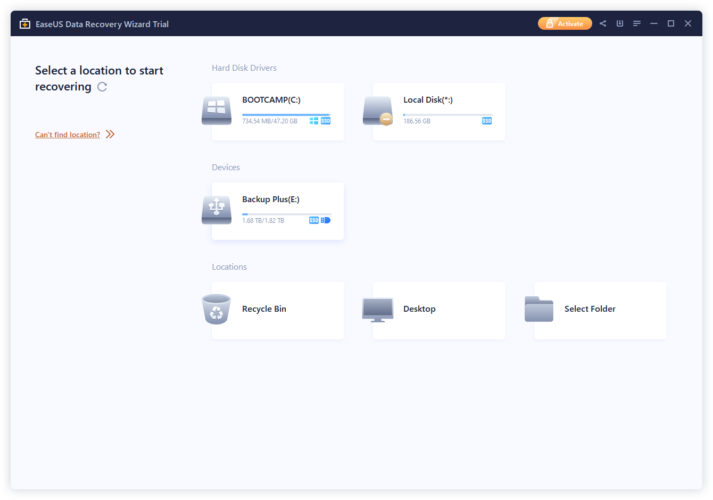Click the SSD badge on Local Disk(*:)
Image resolution: width=713 pixels, height=500 pixels.
[486, 121]
